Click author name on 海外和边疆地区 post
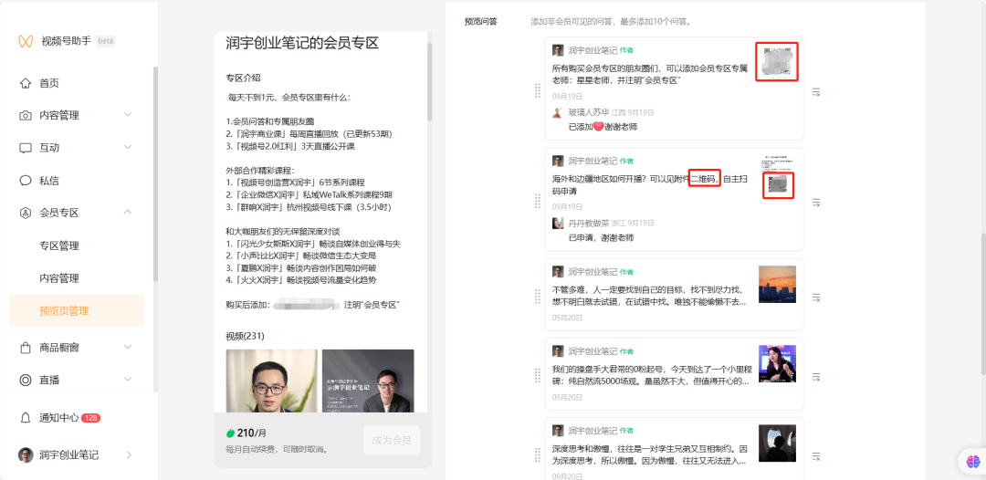This screenshot has width=986, height=480. click(593, 161)
